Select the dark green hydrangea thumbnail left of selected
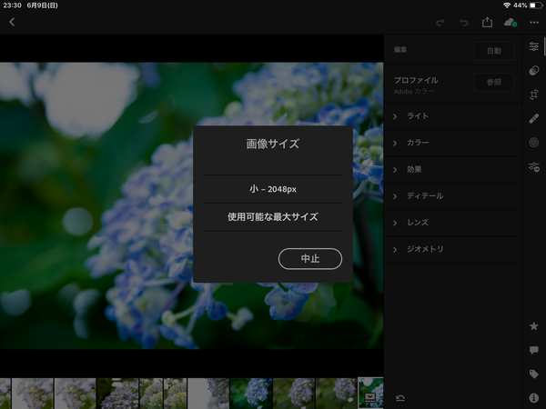The image size is (546, 409). coord(251,394)
